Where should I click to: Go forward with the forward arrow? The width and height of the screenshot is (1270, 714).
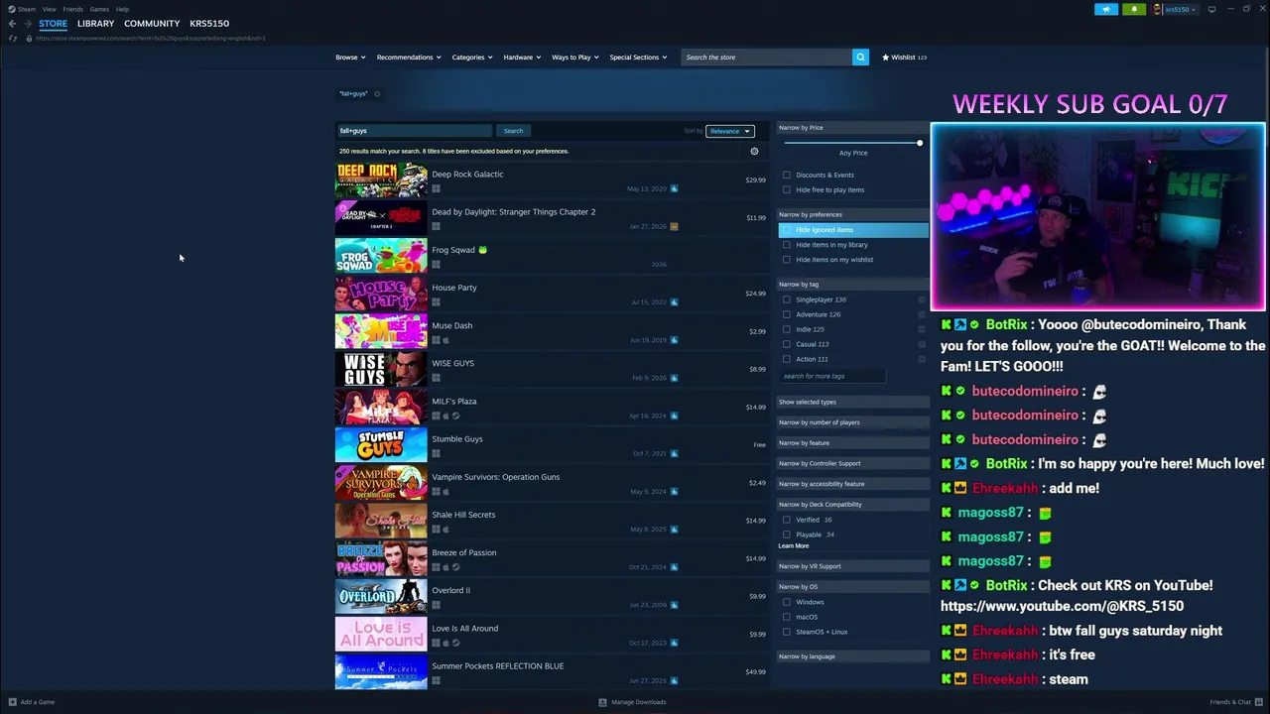(27, 23)
